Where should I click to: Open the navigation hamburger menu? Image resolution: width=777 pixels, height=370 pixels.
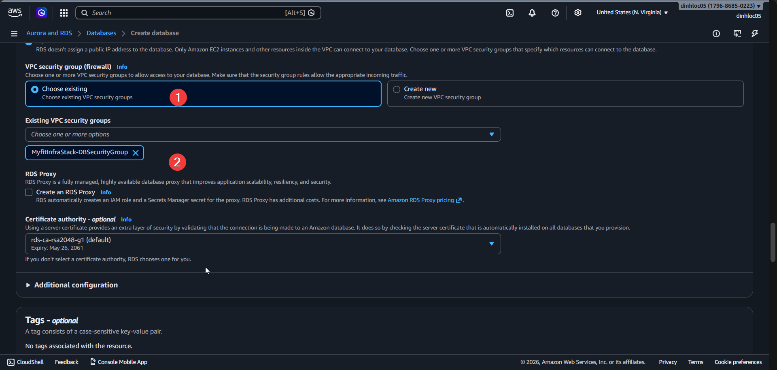(x=14, y=33)
